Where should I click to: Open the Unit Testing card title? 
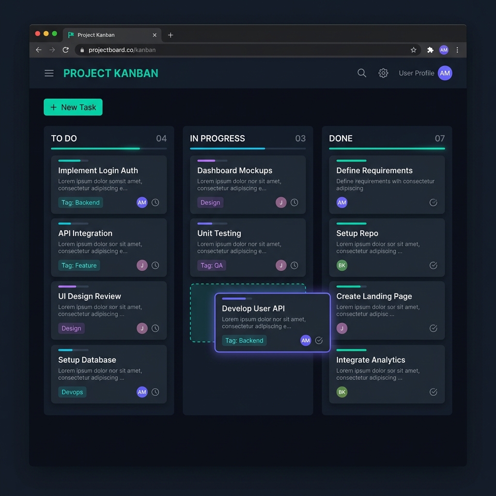point(219,233)
